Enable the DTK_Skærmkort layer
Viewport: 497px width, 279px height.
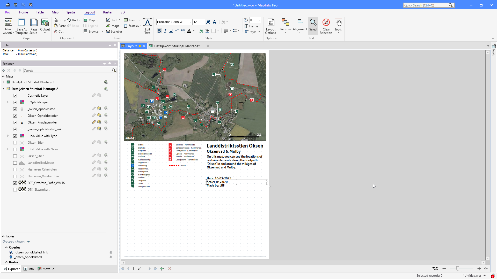15,190
